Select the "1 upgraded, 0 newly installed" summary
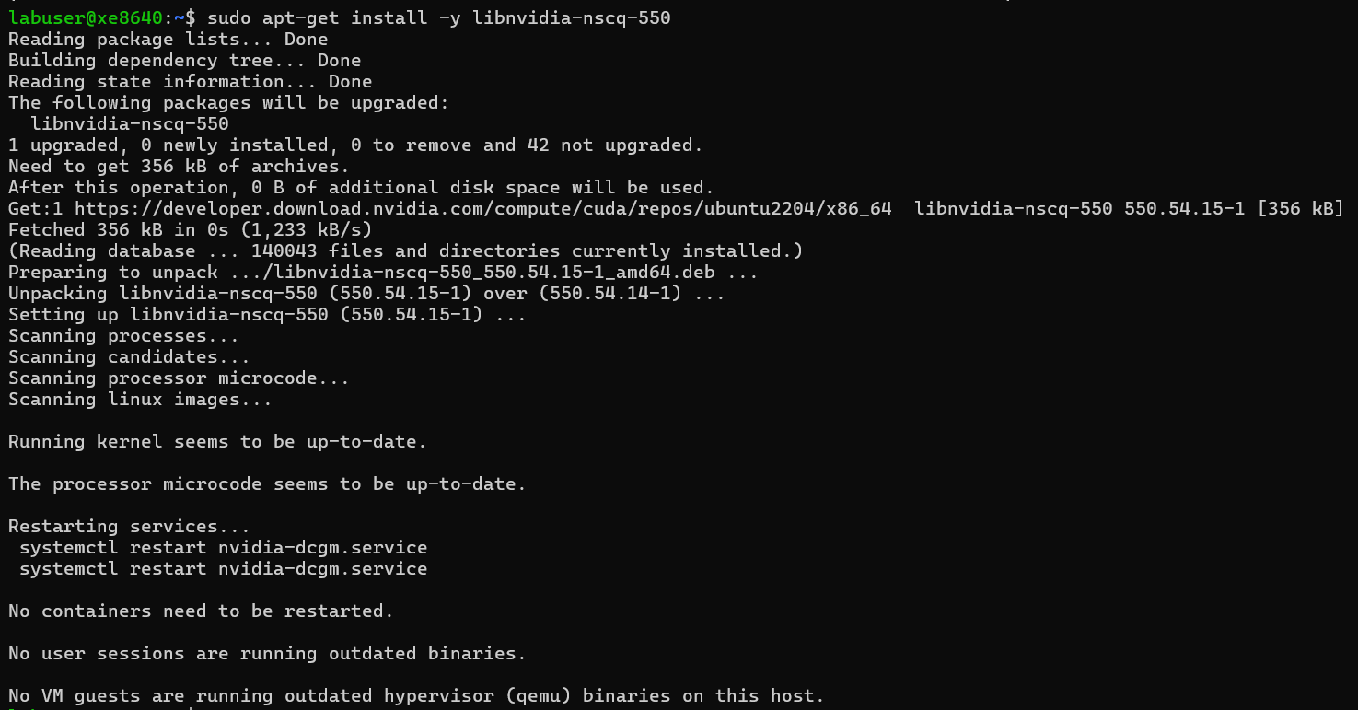 [x=355, y=145]
